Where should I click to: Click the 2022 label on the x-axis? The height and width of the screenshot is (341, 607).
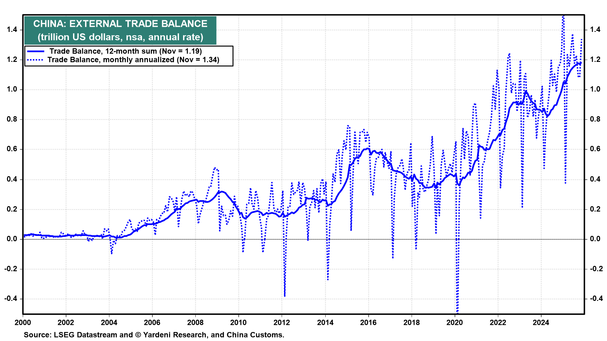coord(498,322)
